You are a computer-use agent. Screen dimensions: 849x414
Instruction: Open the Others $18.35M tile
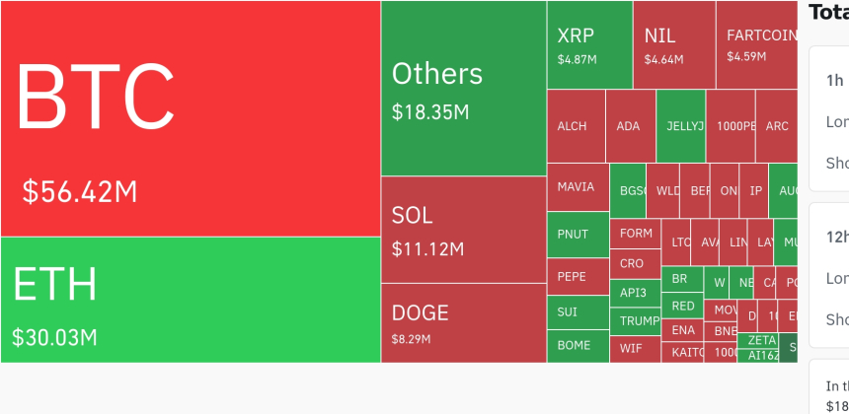click(x=464, y=89)
